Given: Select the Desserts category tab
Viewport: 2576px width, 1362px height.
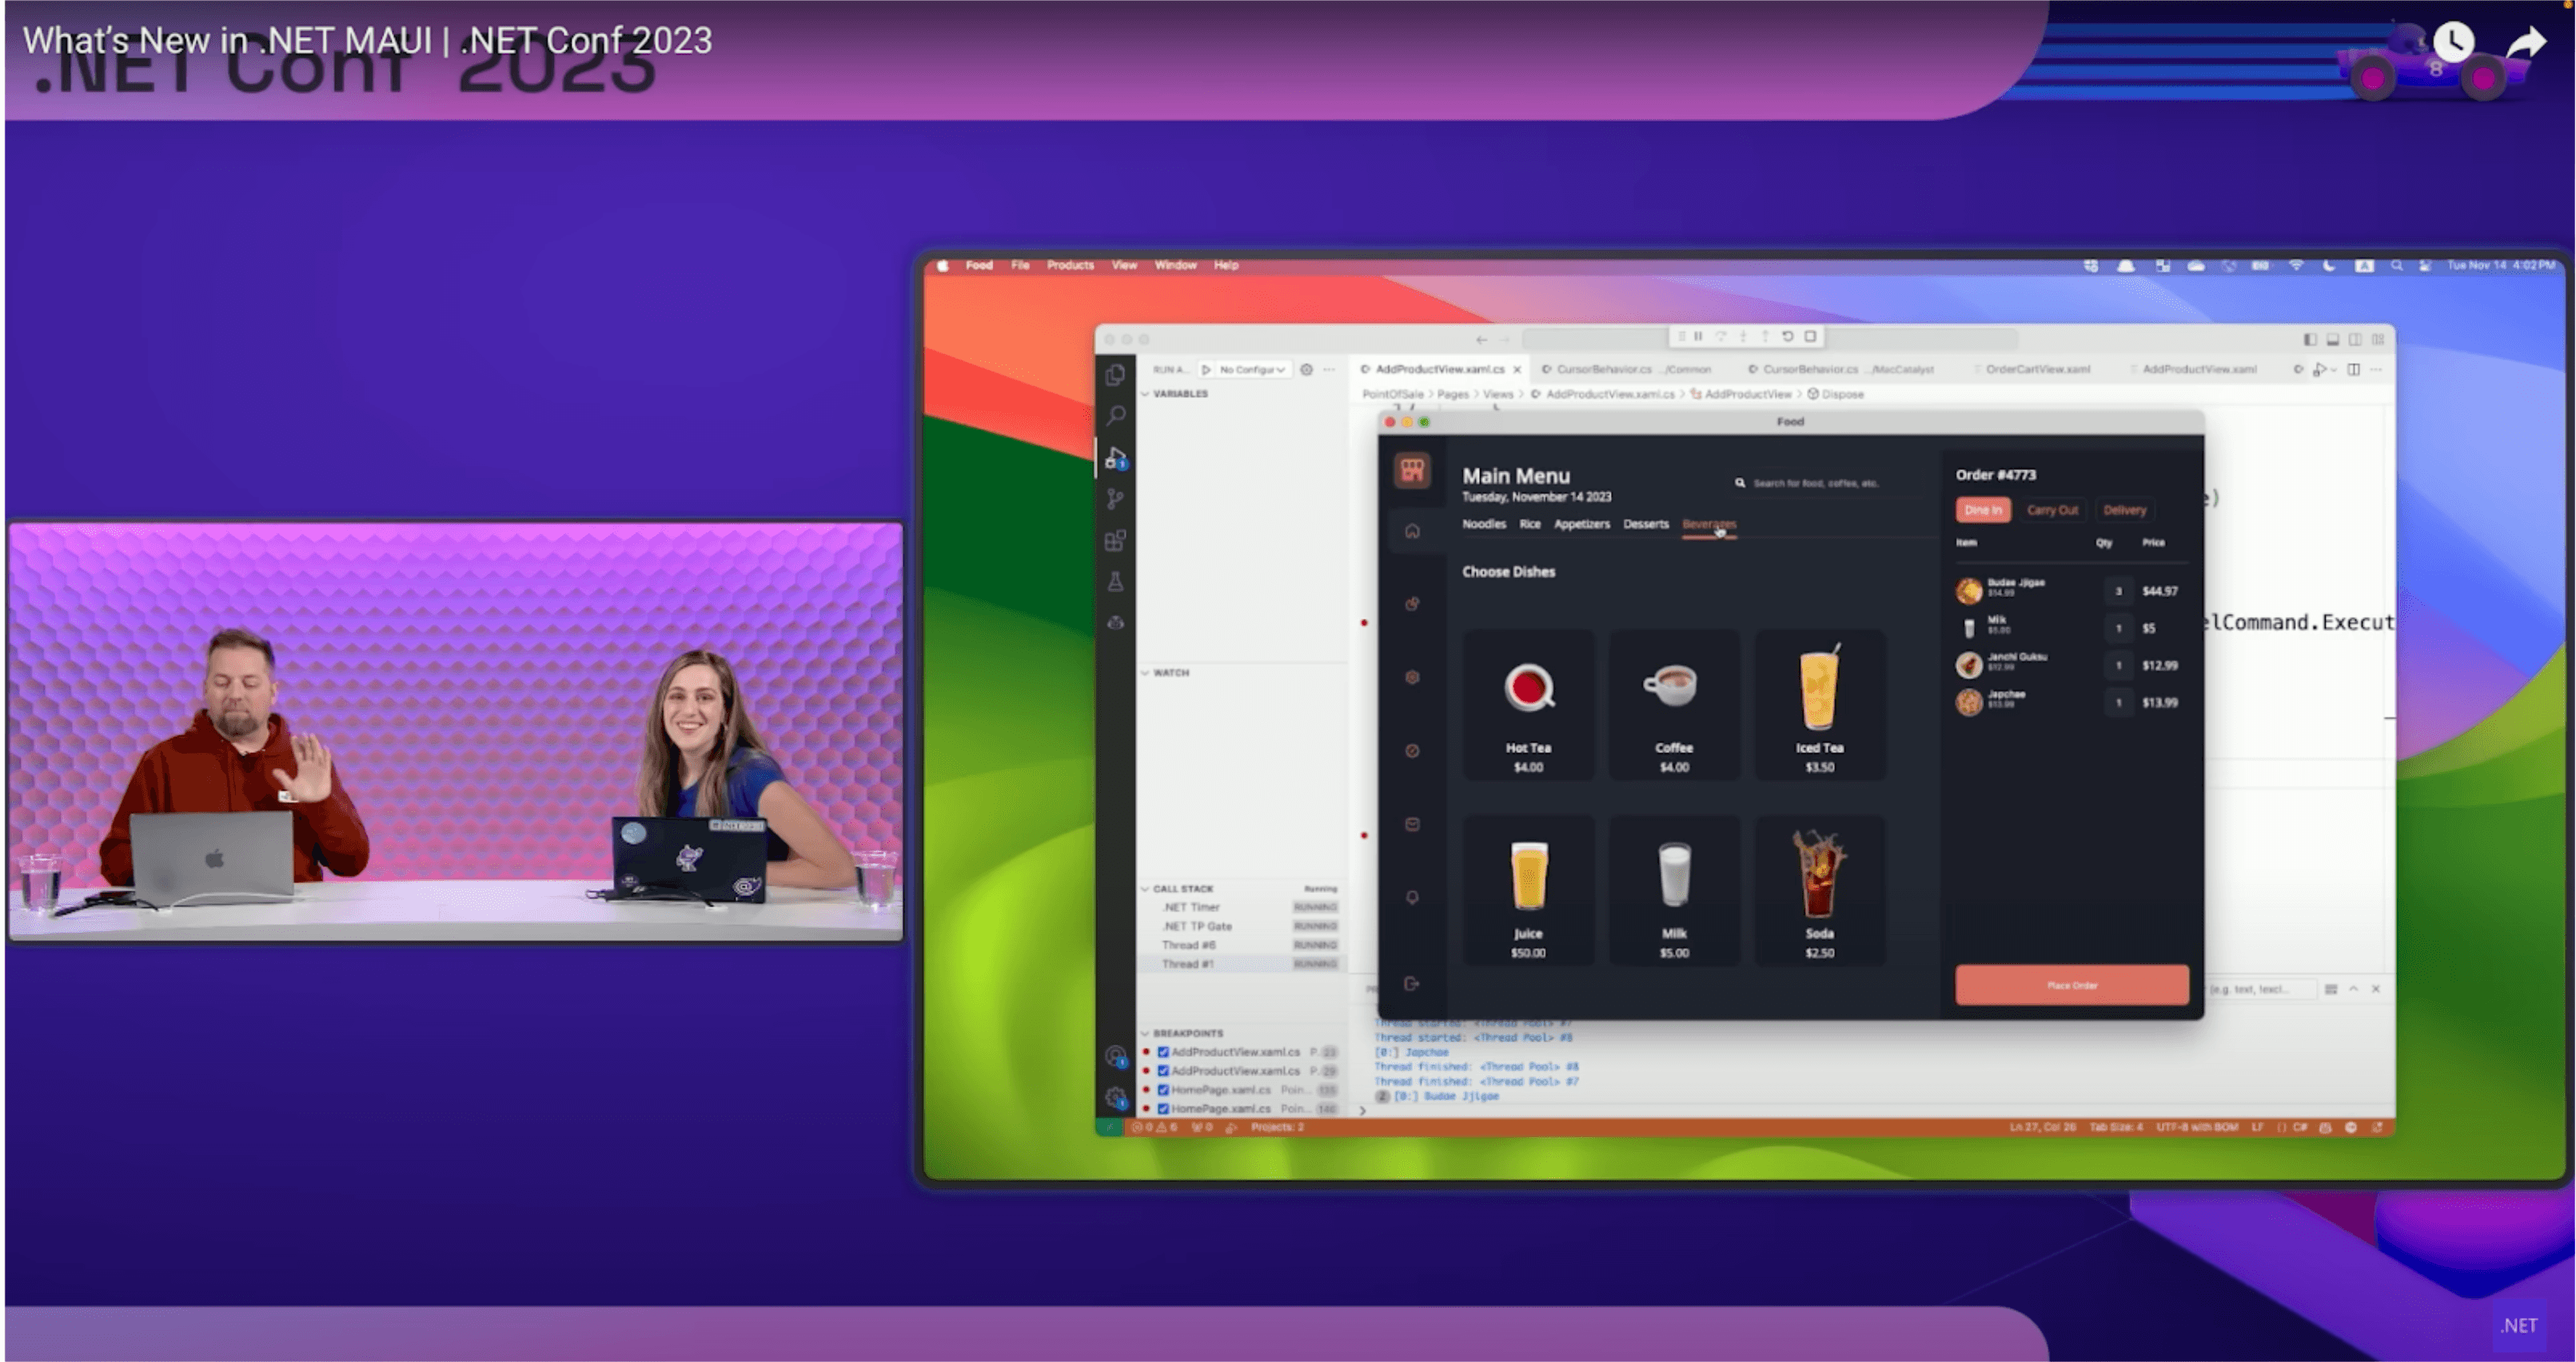Looking at the screenshot, I should [x=1646, y=524].
